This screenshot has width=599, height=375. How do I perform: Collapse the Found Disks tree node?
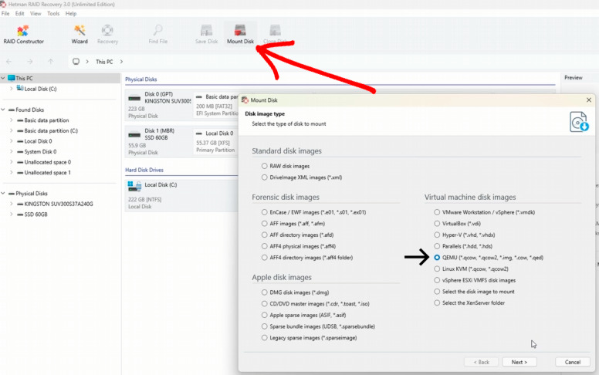pyautogui.click(x=3, y=110)
